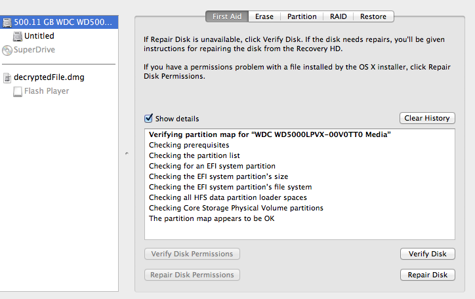The height and width of the screenshot is (299, 475).
Task: Click the decryptedFile.dmg disk image icon
Action: click(x=7, y=78)
